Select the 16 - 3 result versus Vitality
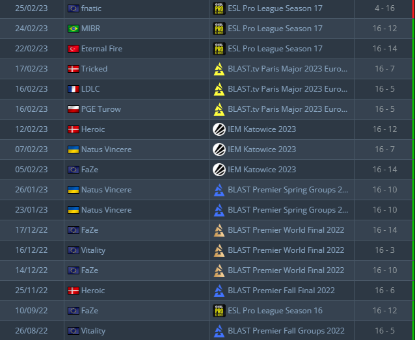This screenshot has width=415, height=340. point(384,250)
